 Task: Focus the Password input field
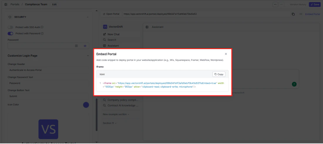[48, 46]
